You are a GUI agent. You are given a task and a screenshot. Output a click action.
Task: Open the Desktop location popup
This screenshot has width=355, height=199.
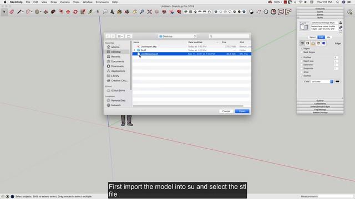(177, 36)
